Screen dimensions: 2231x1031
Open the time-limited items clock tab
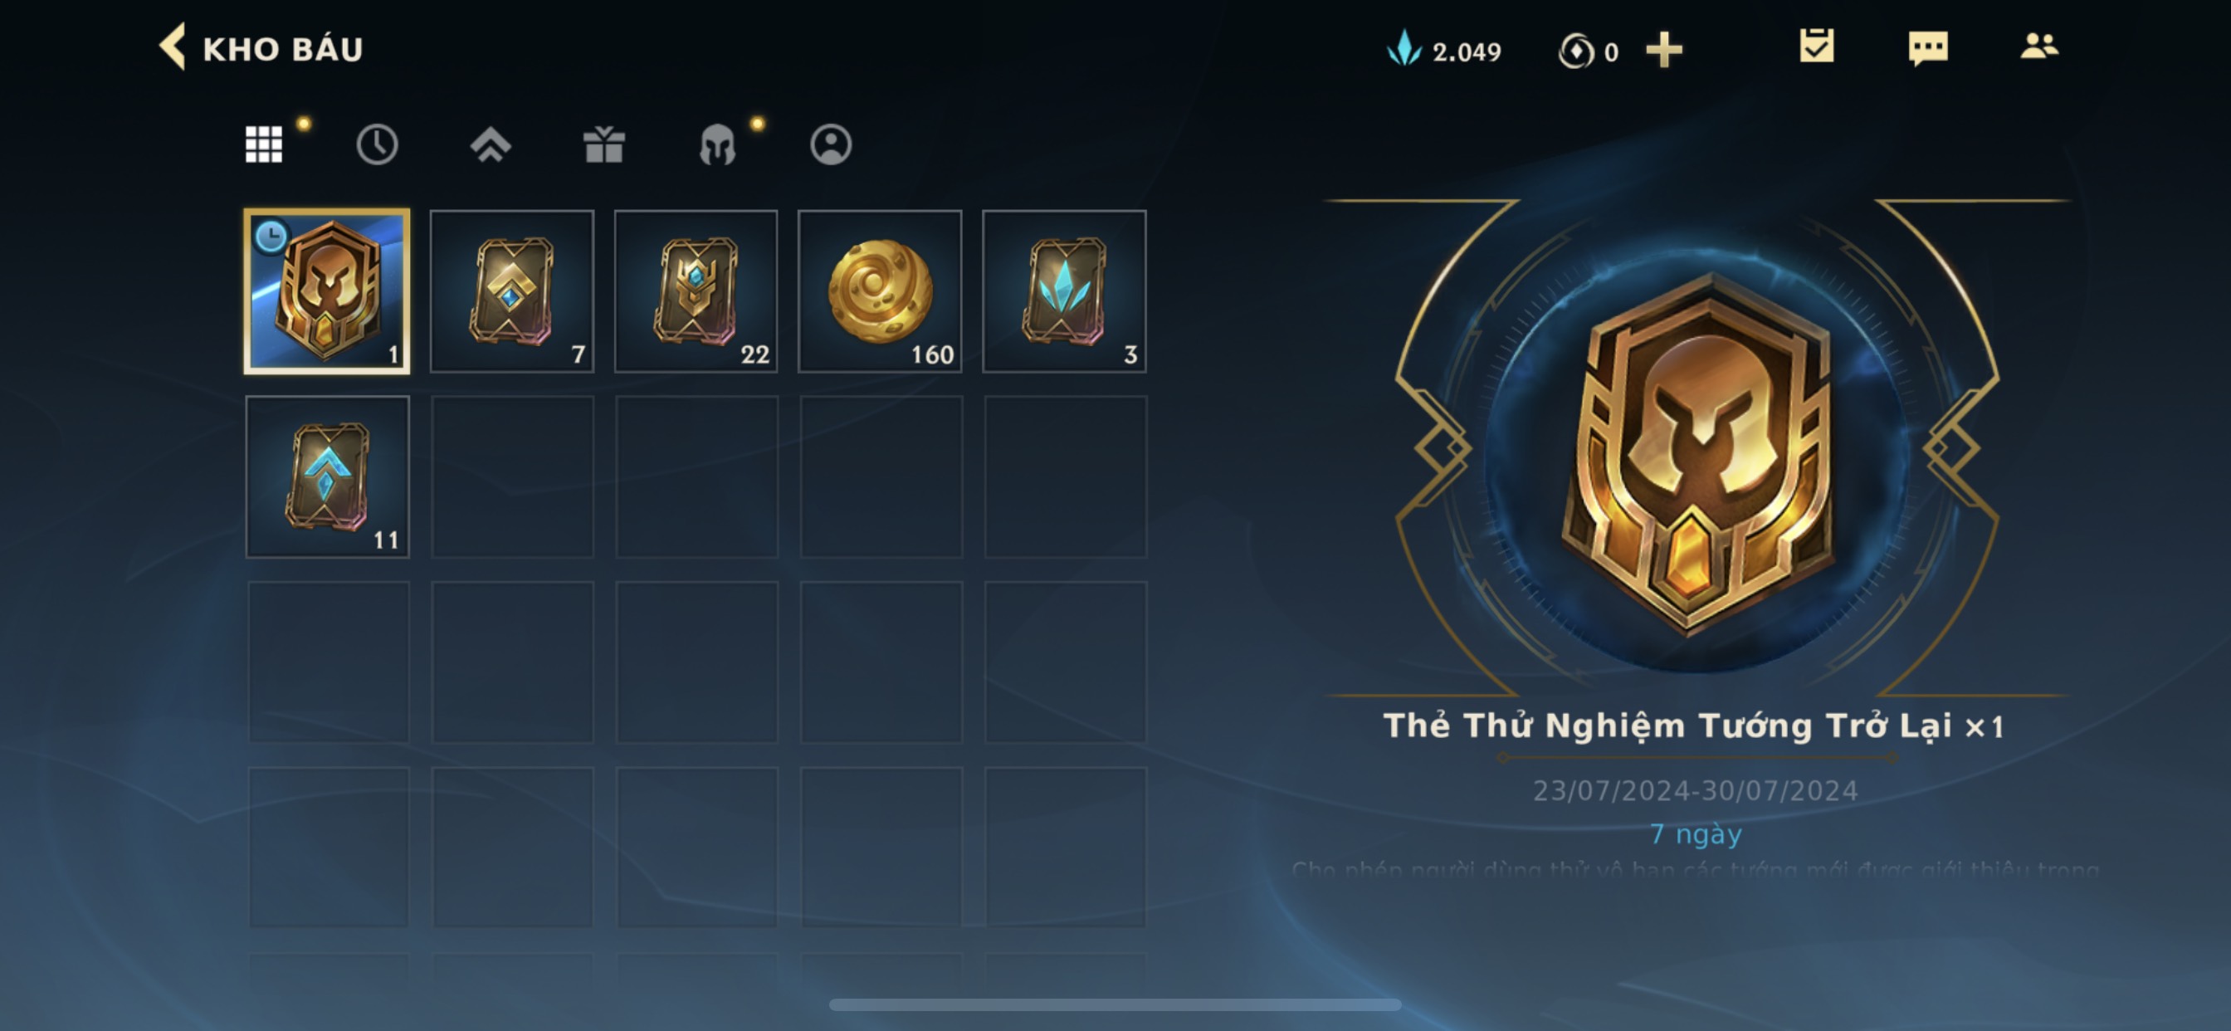coord(377,144)
